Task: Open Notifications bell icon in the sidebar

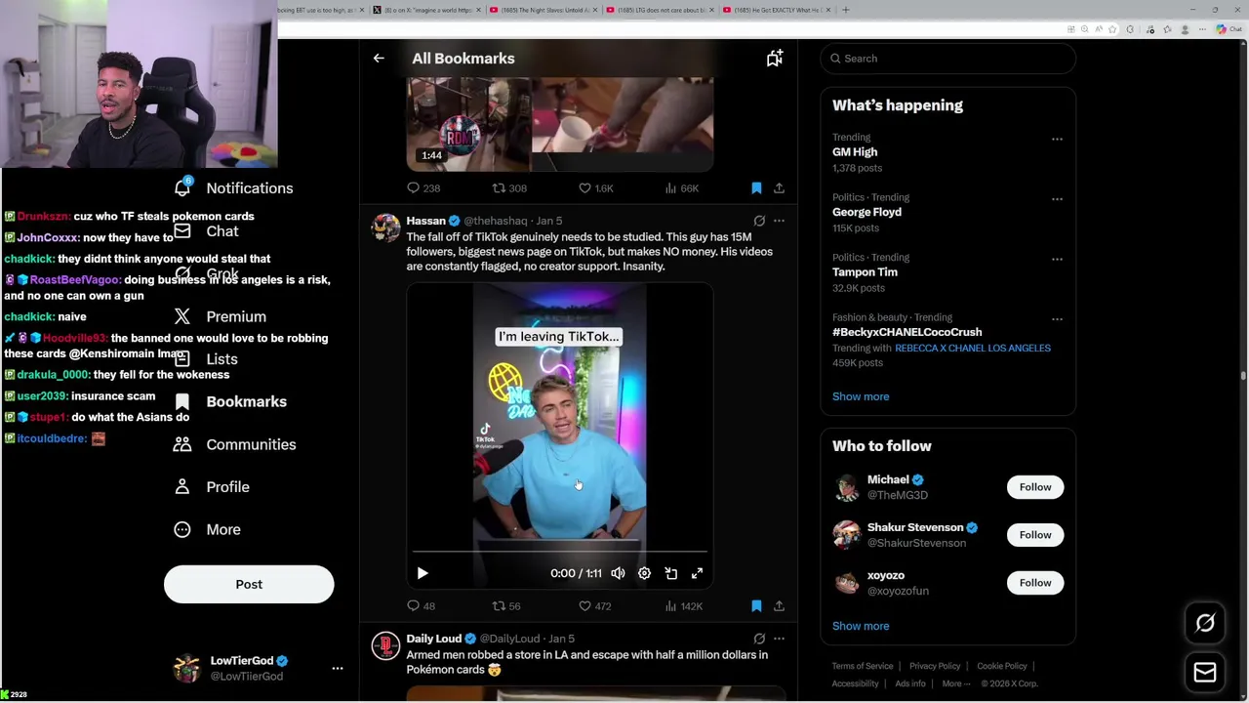Action: 182,187
